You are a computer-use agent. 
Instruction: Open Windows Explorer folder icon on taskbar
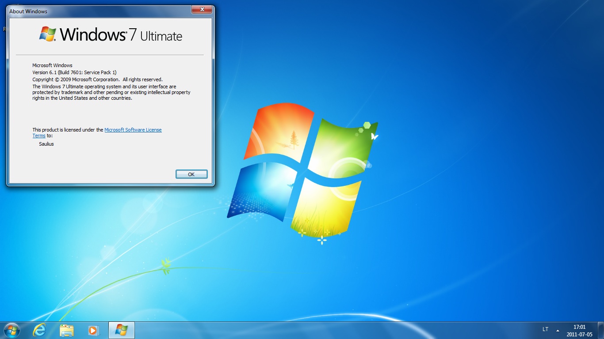[x=67, y=330]
